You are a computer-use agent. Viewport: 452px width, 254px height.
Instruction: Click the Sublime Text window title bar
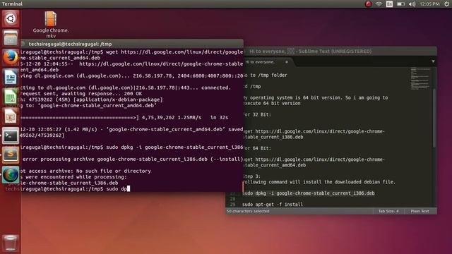click(x=340, y=52)
